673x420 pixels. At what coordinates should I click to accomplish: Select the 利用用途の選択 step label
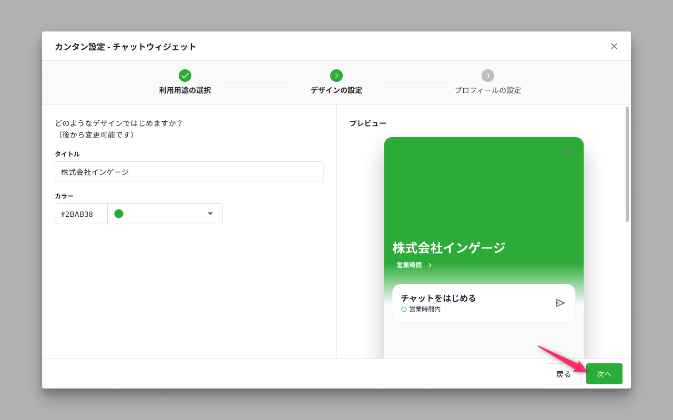pyautogui.click(x=185, y=90)
